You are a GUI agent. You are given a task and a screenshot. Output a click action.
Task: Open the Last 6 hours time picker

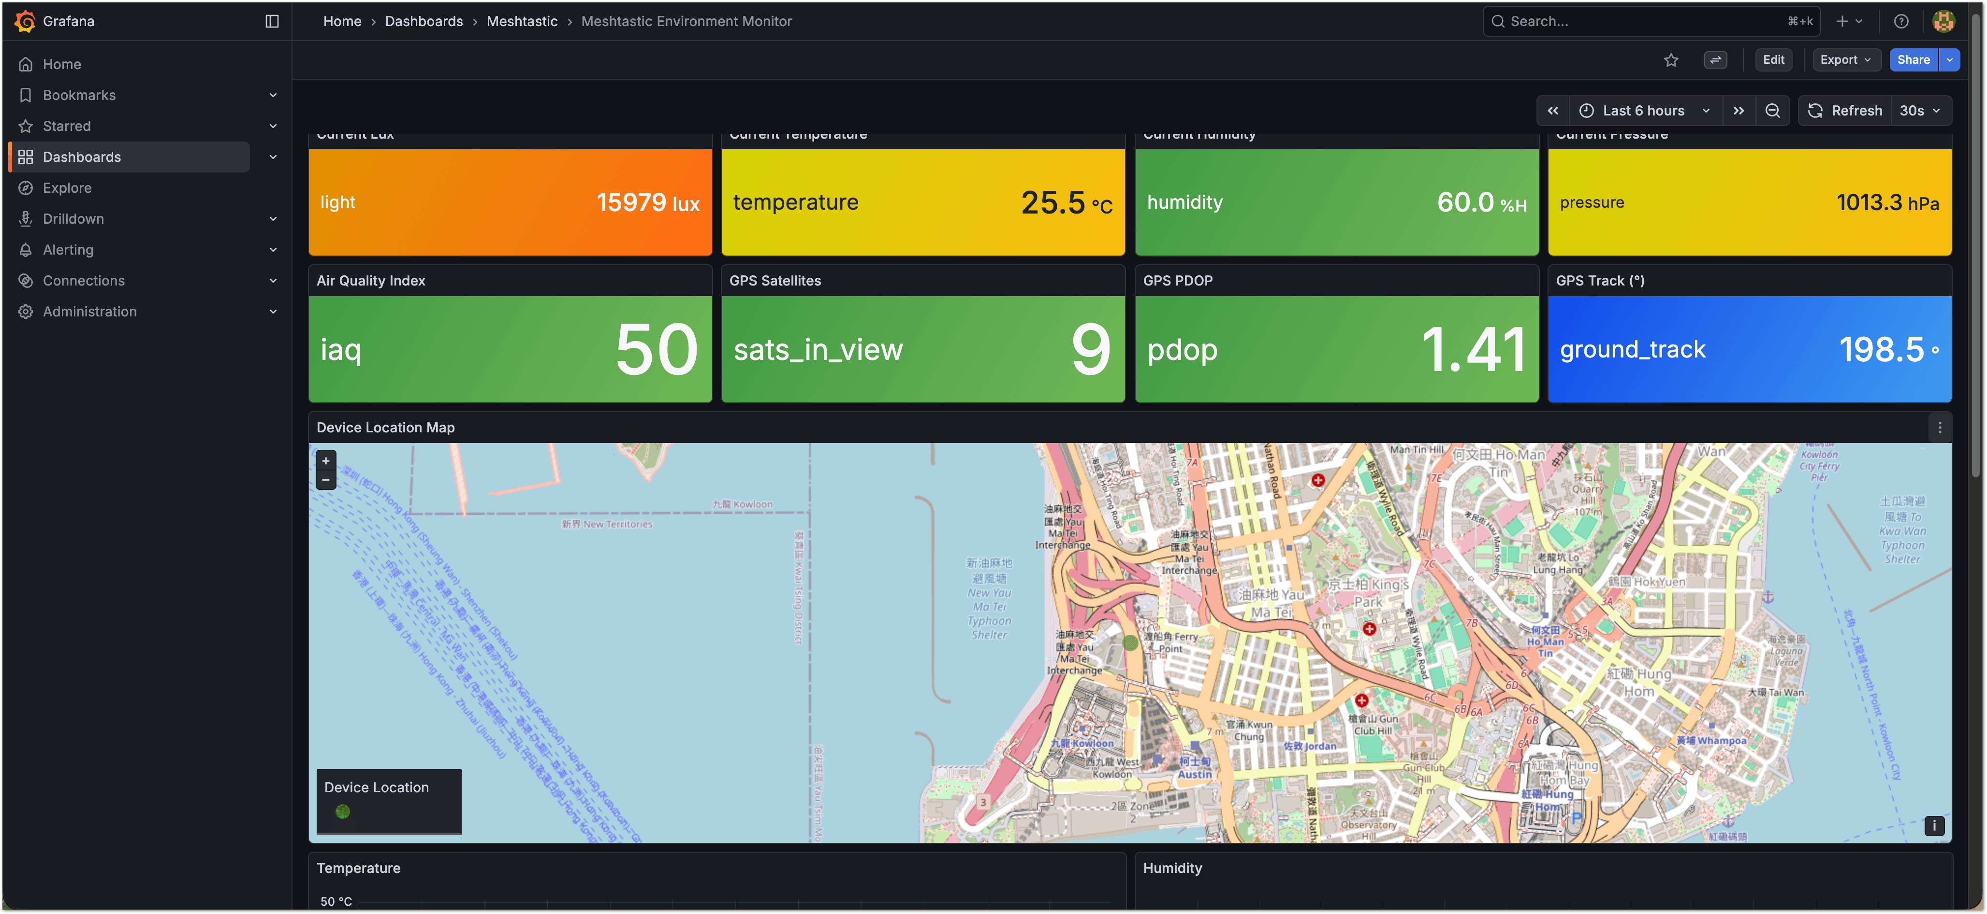(x=1644, y=110)
